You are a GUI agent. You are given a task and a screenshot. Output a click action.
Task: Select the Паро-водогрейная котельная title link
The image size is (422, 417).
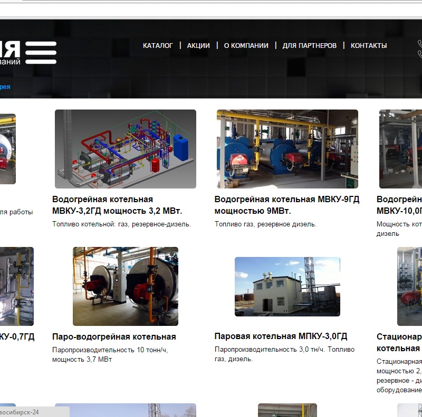(114, 337)
